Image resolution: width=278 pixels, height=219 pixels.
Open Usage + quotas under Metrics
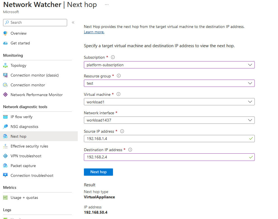coord(24,197)
